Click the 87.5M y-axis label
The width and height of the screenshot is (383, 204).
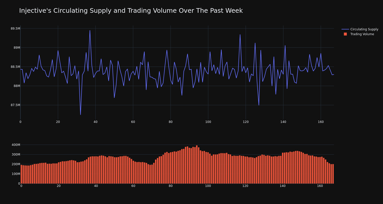[15, 105]
